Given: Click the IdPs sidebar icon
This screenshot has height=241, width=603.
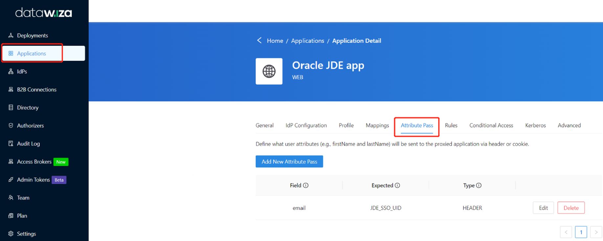Looking at the screenshot, I should [11, 71].
